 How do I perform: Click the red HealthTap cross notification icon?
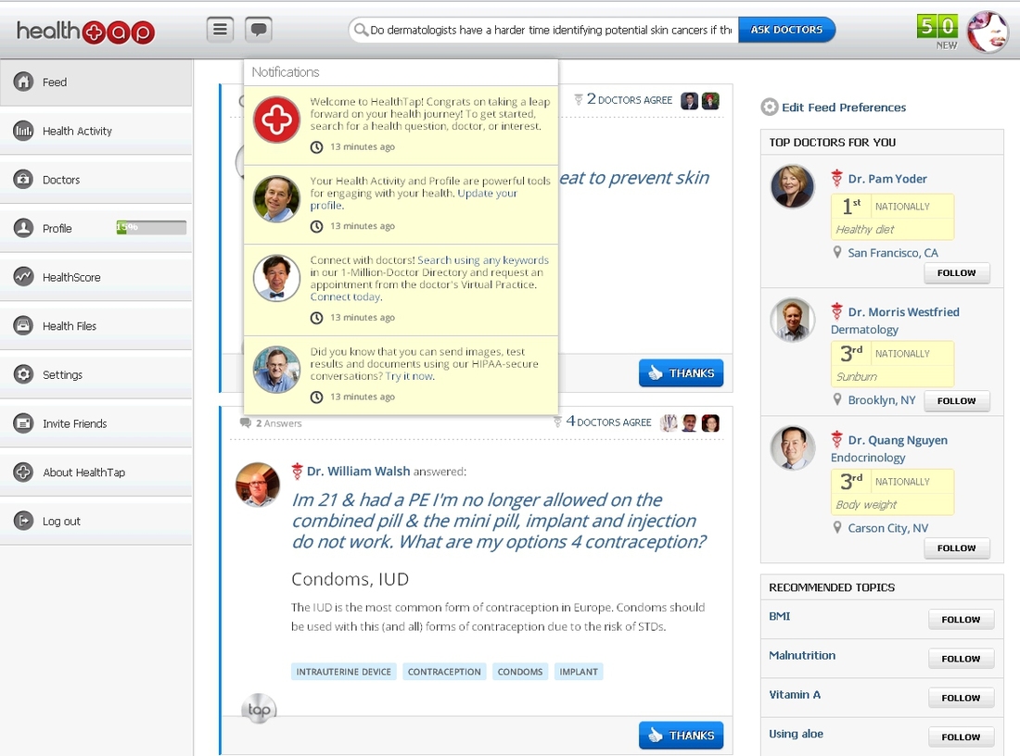tap(276, 120)
